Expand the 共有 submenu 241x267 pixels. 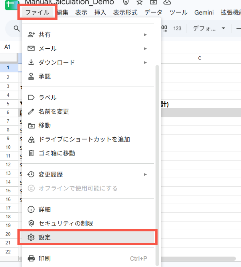tap(88, 35)
